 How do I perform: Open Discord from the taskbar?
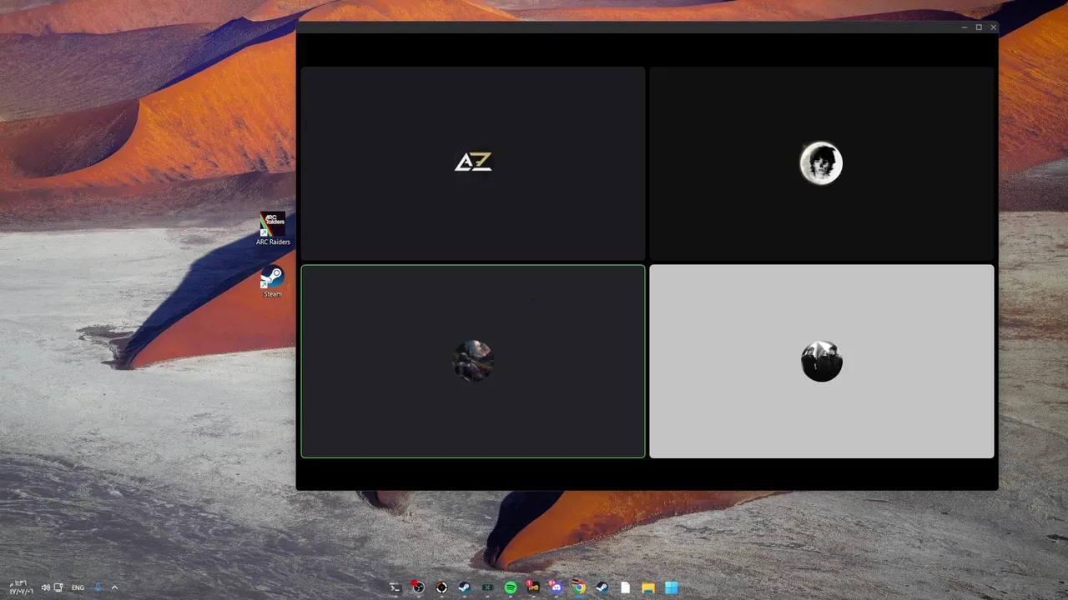[557, 587]
